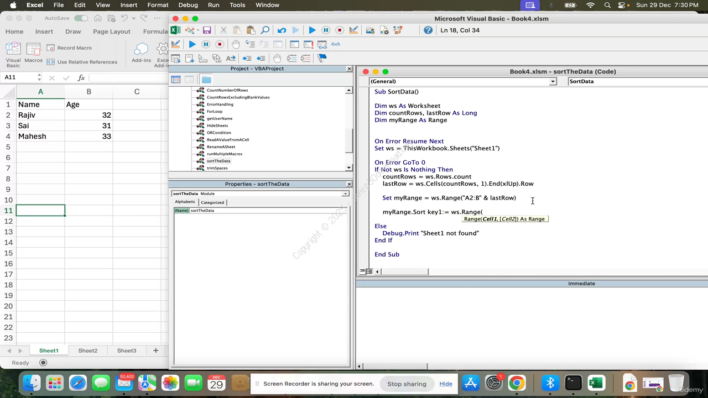The image size is (708, 398).
Task: Open the Immediate Window icon in Debug toolbar
Action: 308,44
